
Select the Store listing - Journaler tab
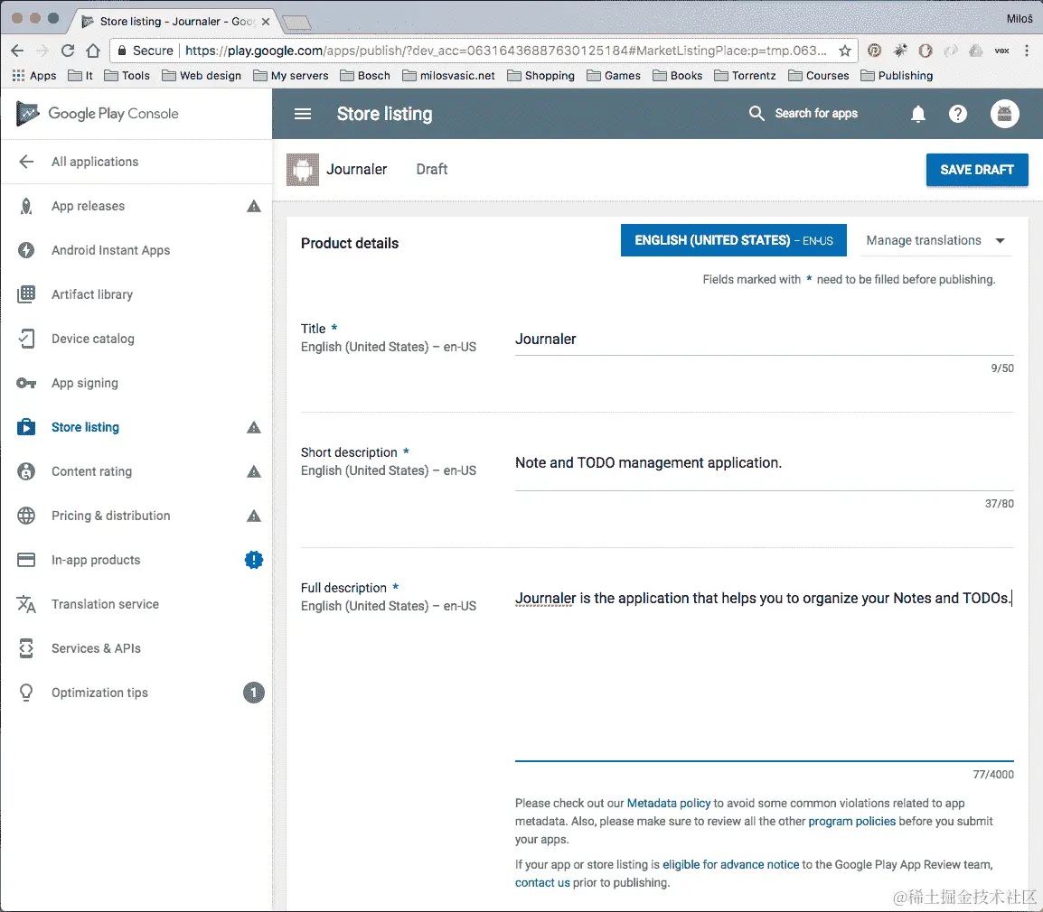point(174,22)
